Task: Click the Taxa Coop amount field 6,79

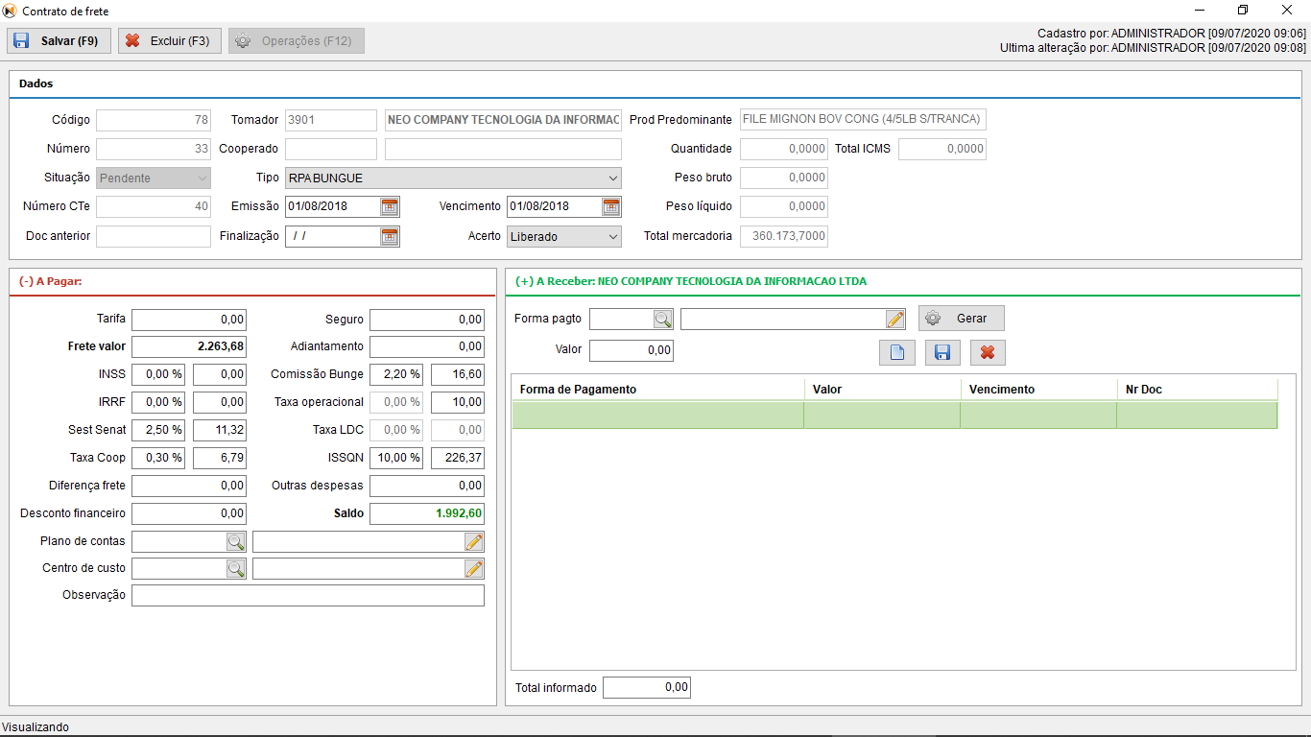Action: [220, 458]
